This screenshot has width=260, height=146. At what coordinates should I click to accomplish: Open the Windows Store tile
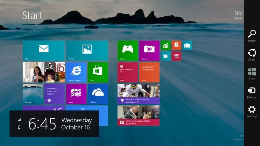98,72
